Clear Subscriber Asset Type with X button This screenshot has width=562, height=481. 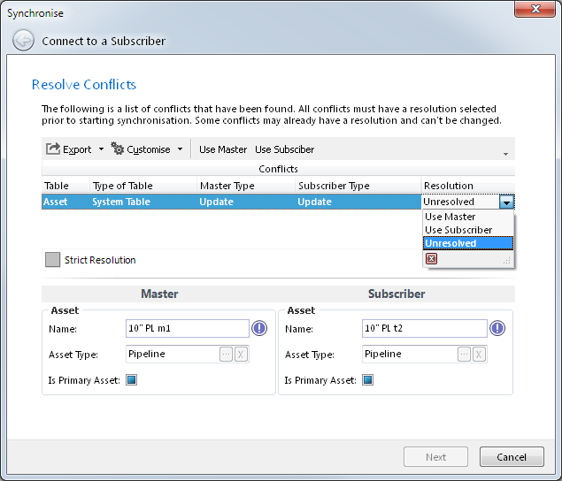tap(478, 354)
